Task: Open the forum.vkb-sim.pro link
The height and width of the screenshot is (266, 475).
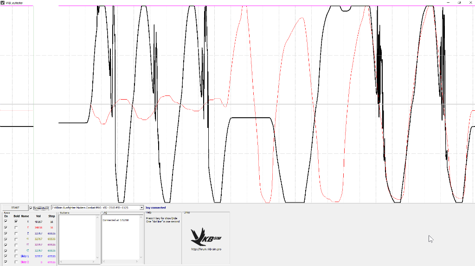Action: 206,249
